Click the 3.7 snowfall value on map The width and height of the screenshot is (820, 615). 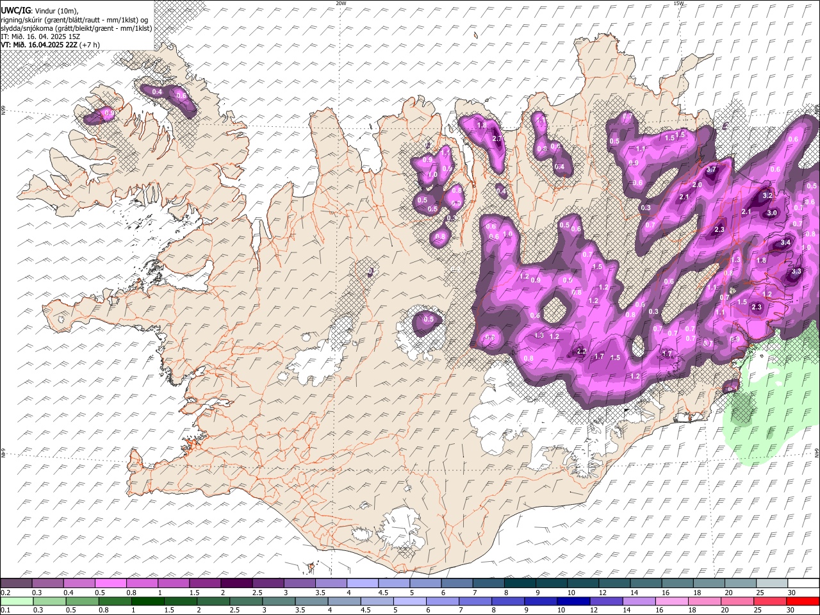[x=711, y=170]
